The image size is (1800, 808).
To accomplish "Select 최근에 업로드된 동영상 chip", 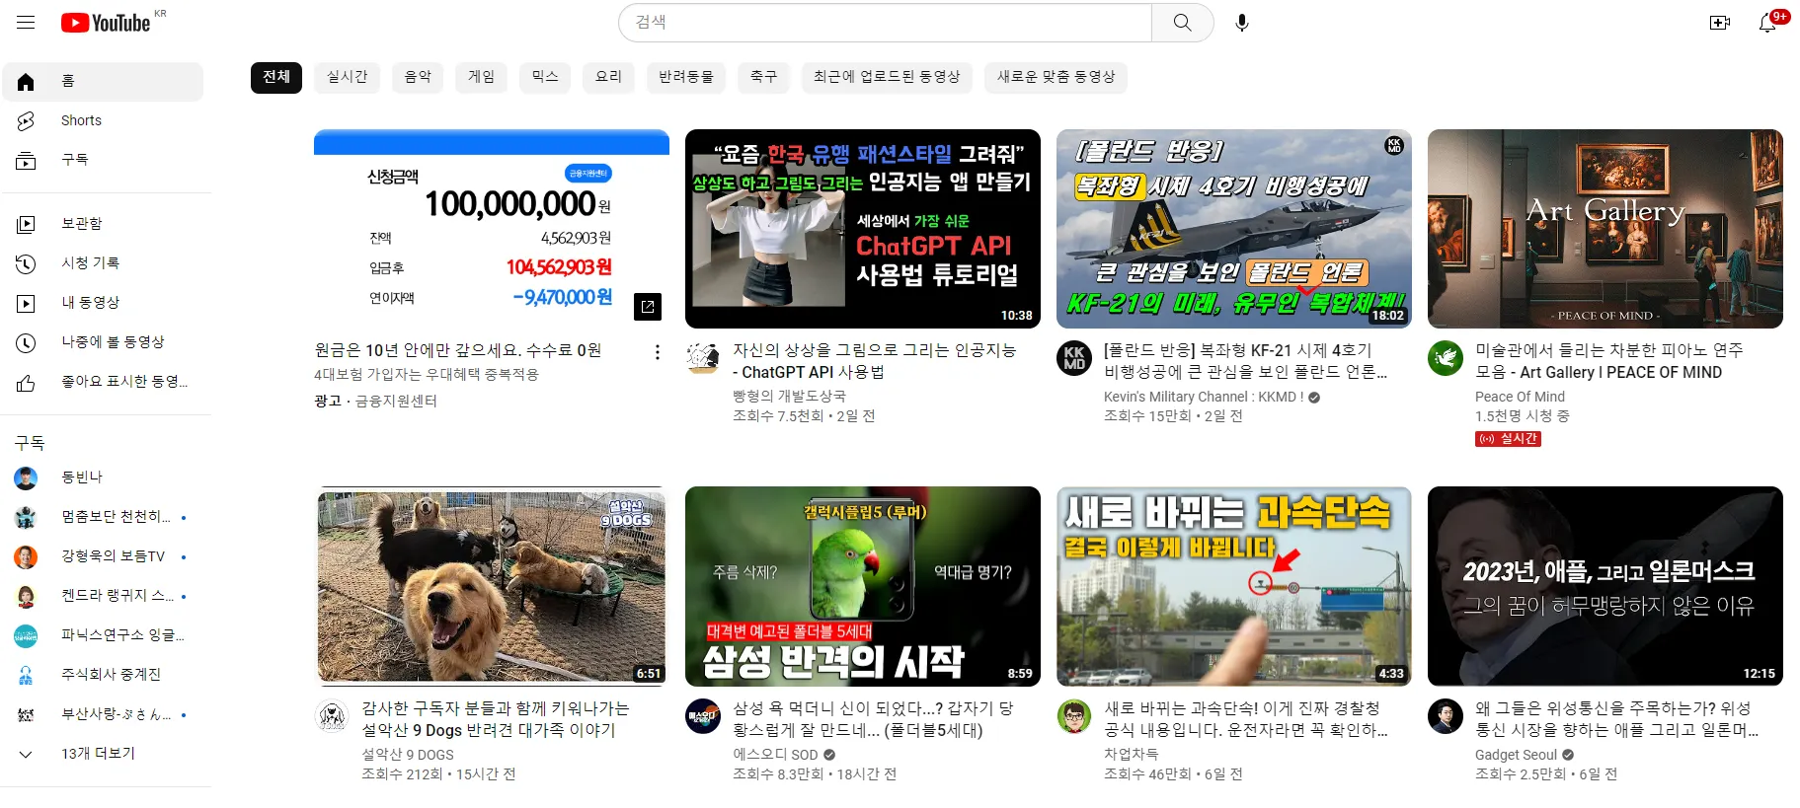I will [x=887, y=77].
